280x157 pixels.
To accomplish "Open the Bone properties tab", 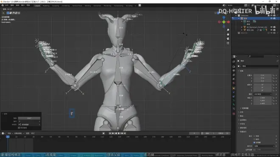I will click(x=234, y=105).
